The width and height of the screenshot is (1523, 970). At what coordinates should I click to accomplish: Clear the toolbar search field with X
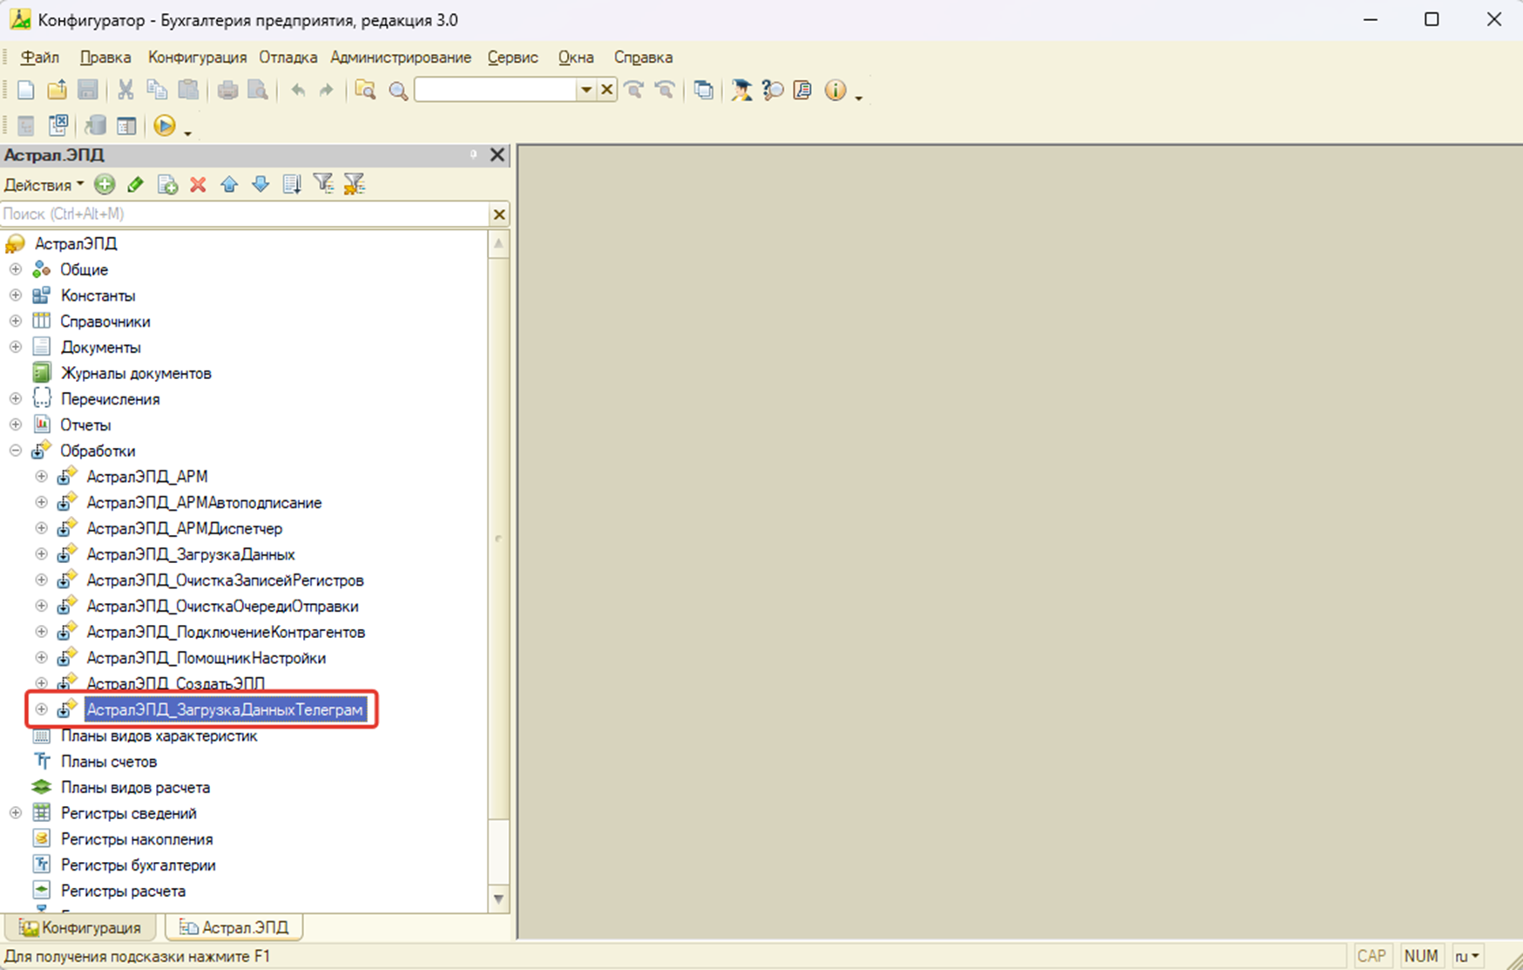[607, 90]
